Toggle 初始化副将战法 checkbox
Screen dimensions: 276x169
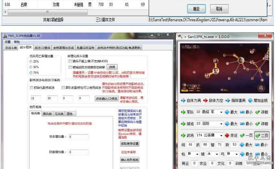pos(31,87)
